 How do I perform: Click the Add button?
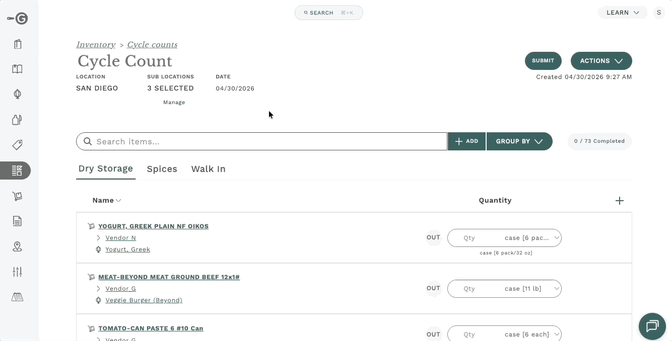pyautogui.click(x=466, y=141)
